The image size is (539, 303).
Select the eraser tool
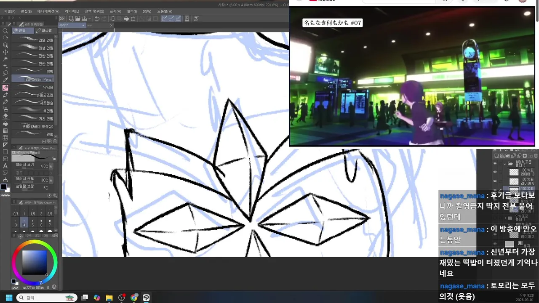click(5, 116)
